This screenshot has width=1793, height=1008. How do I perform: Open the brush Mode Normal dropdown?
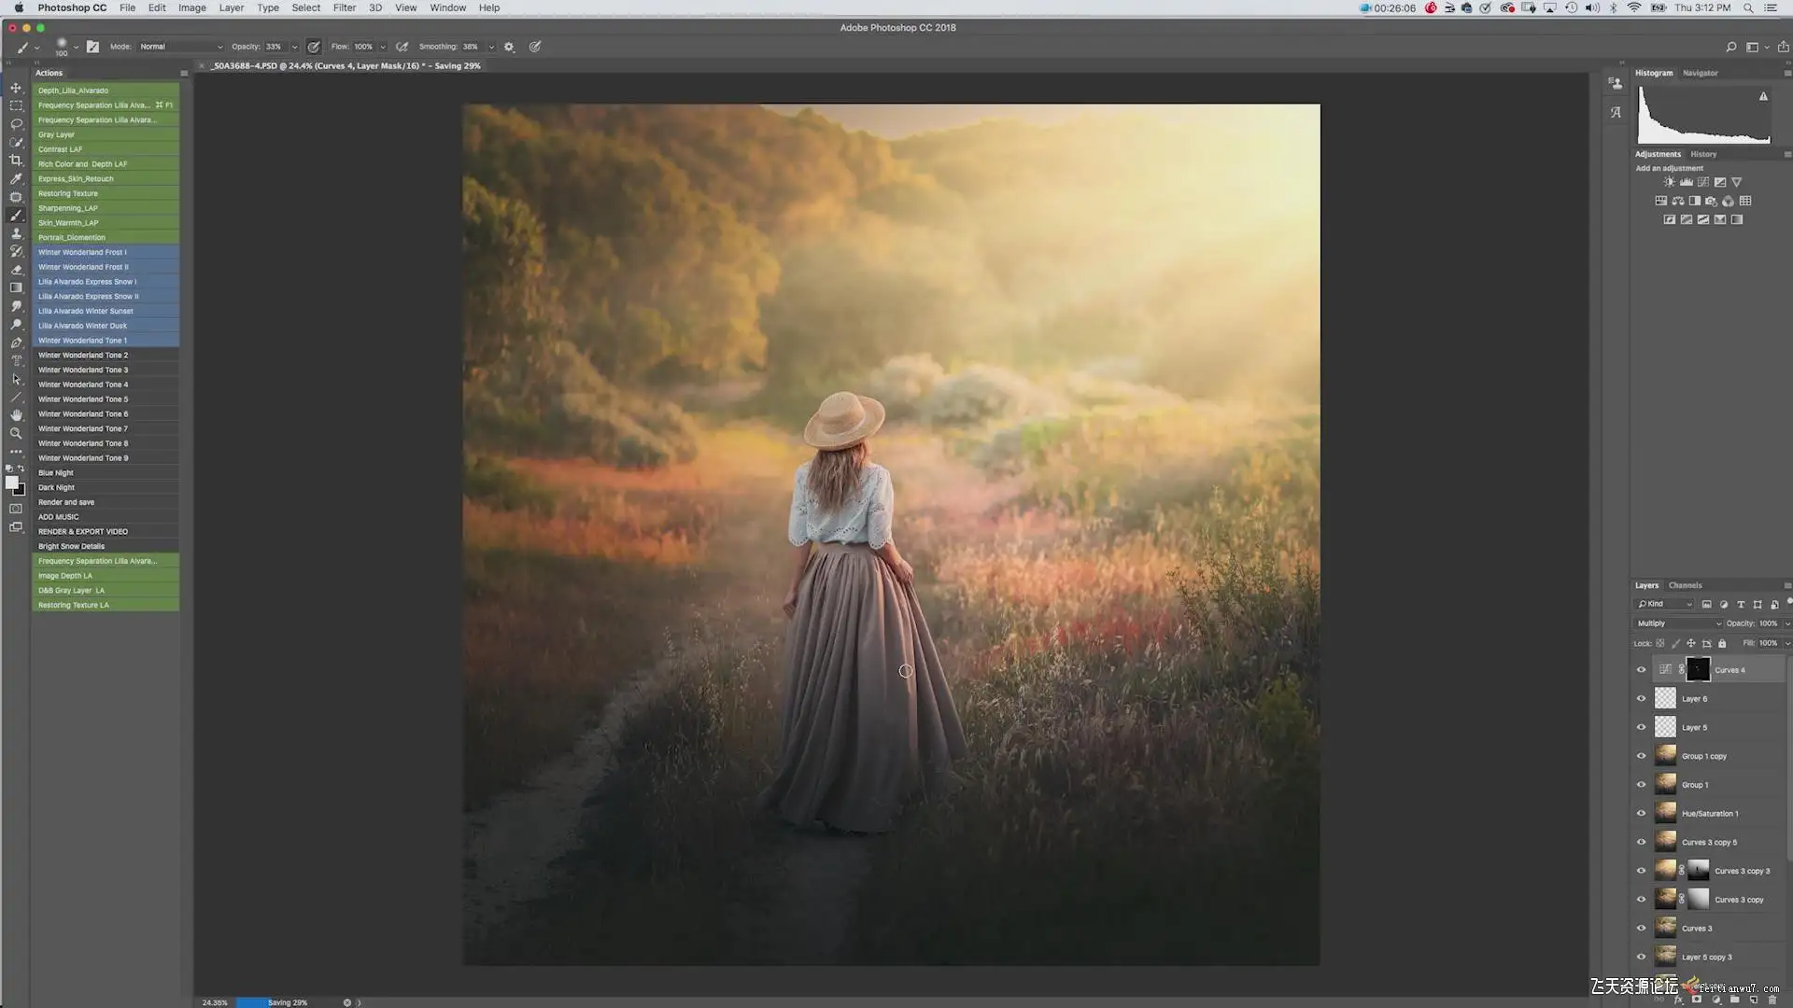coord(181,47)
